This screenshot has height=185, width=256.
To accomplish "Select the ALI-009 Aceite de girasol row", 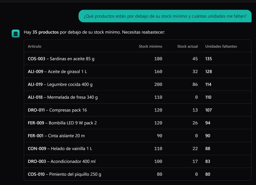I will tap(138, 72).
